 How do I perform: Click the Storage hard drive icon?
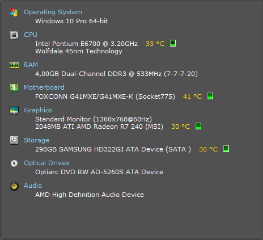(x=14, y=140)
